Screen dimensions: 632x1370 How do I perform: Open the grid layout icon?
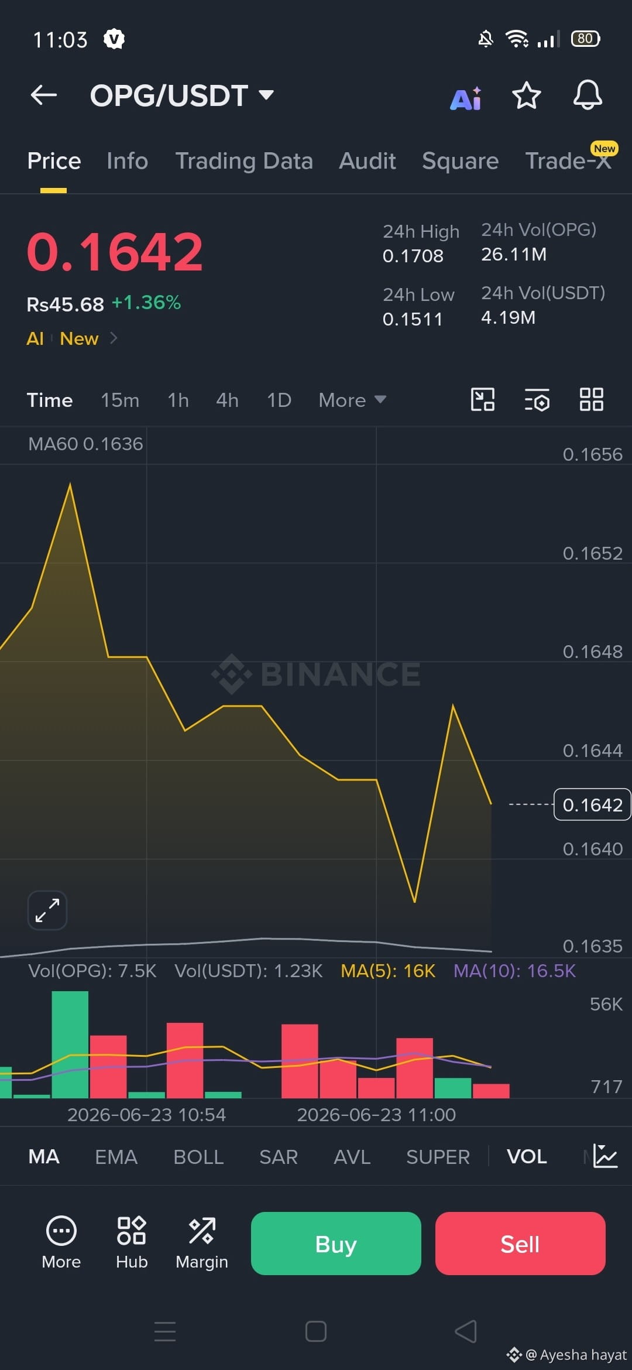tap(591, 400)
